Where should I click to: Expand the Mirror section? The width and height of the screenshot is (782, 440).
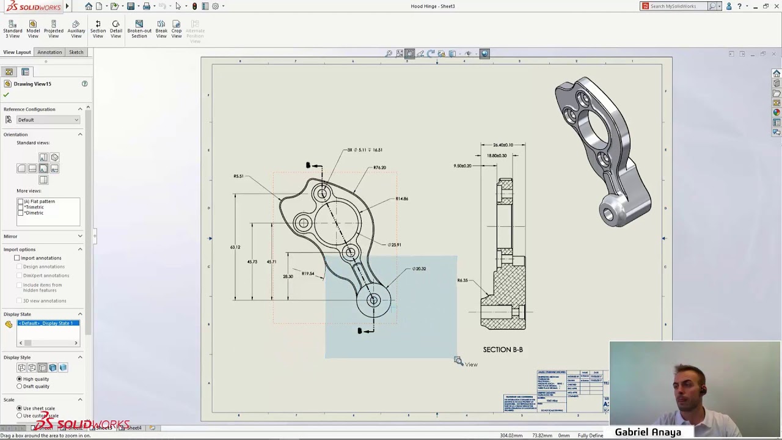tap(80, 237)
